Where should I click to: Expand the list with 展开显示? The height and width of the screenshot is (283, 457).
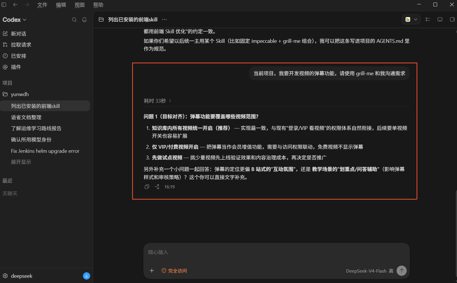point(21,162)
